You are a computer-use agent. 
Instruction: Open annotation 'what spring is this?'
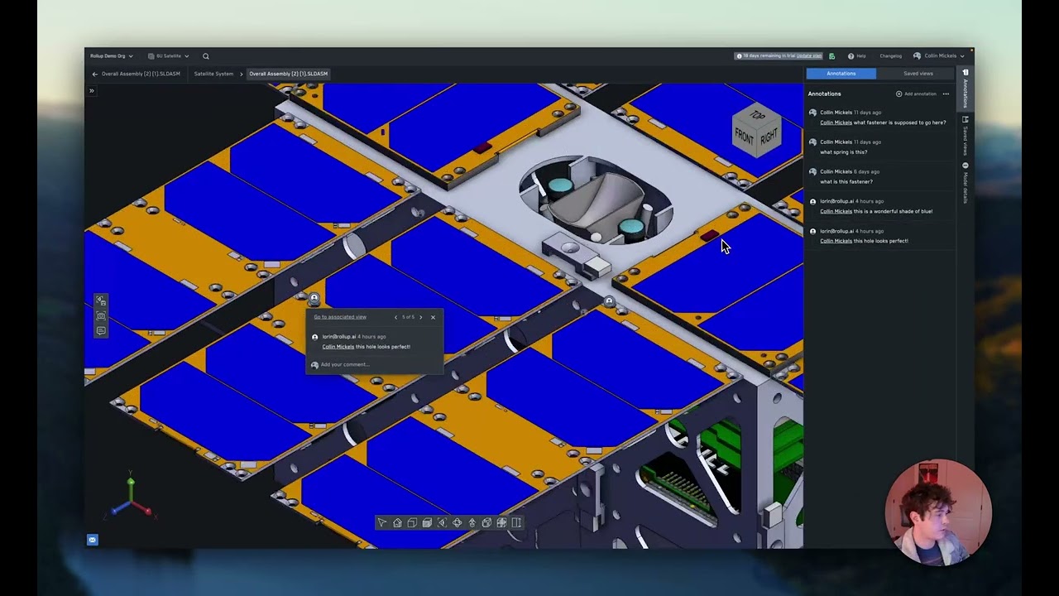click(880, 147)
